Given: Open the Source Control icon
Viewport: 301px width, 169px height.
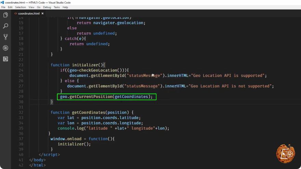Looking at the screenshot, I should (5, 37).
